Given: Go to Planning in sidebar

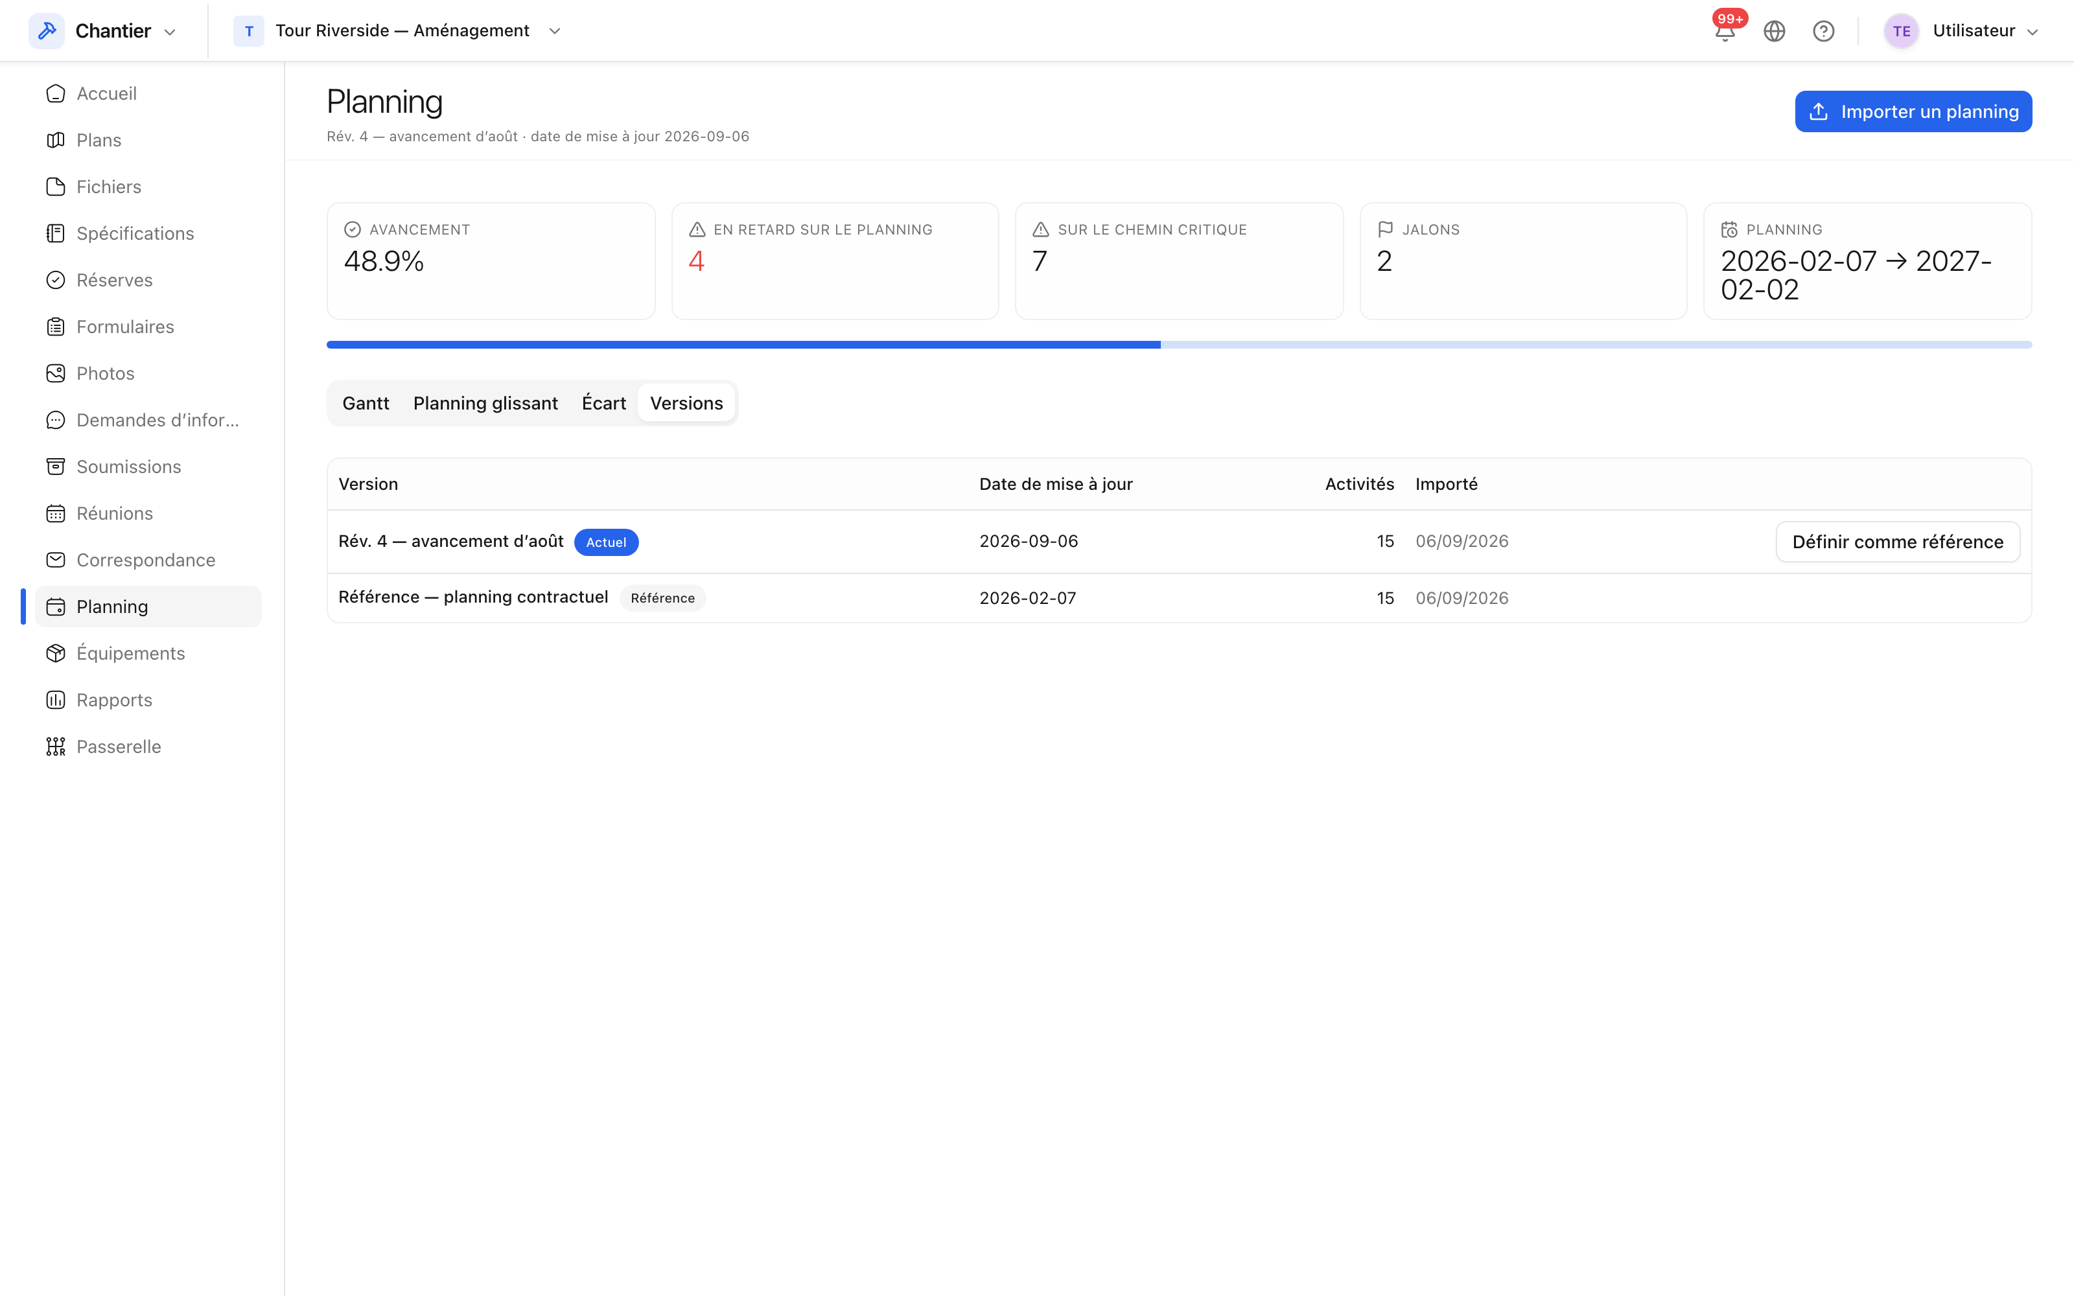Looking at the screenshot, I should 148,607.
